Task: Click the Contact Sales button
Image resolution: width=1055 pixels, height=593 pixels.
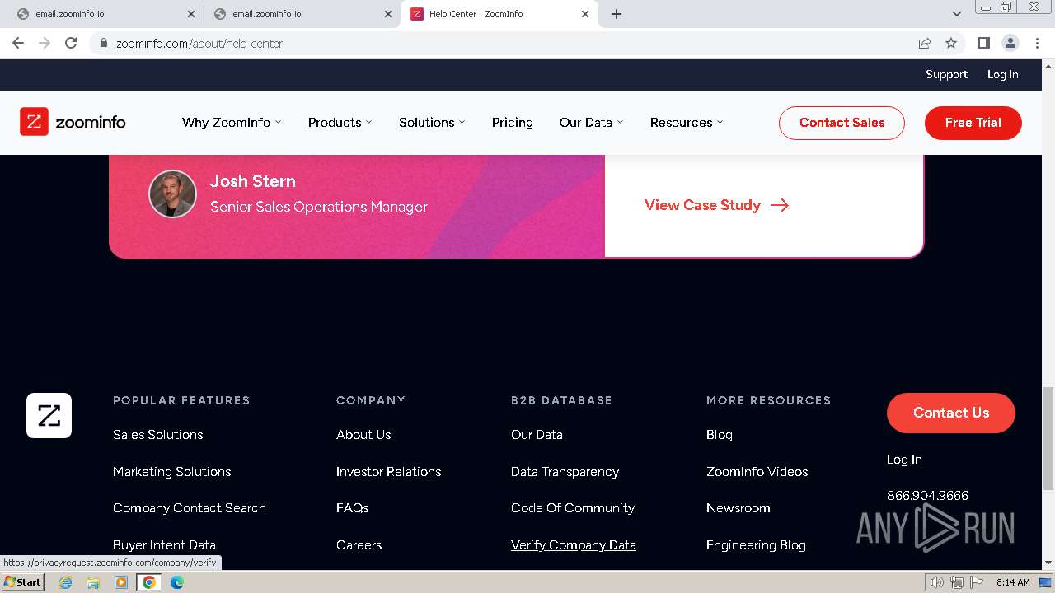Action: point(842,123)
